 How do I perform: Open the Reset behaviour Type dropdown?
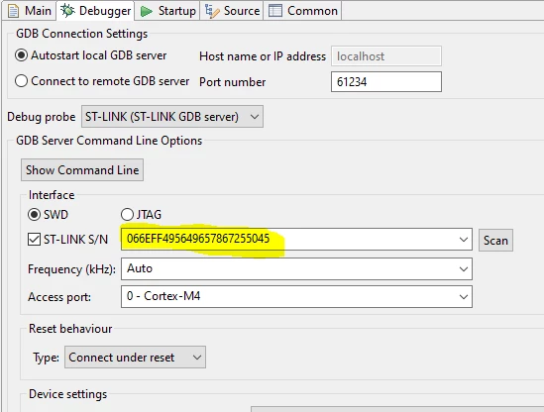coord(135,358)
